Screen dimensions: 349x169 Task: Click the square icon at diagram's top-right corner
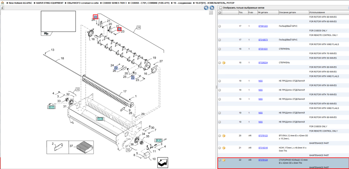click(x=211, y=13)
